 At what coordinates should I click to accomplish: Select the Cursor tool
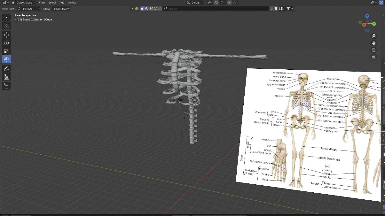(x=6, y=26)
